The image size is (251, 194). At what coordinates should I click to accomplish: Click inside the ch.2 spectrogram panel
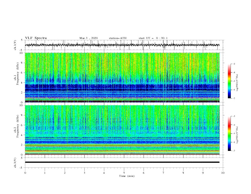[122, 130]
